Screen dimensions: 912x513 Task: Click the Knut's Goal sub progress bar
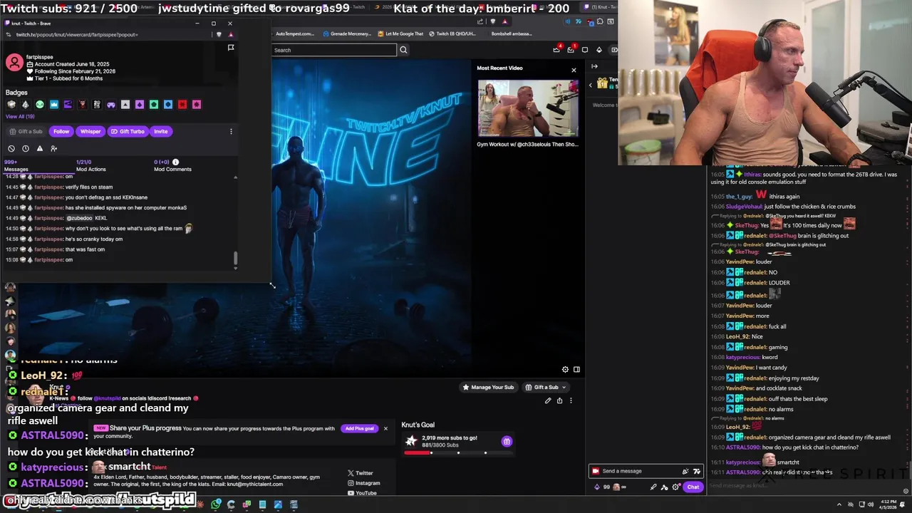click(458, 452)
